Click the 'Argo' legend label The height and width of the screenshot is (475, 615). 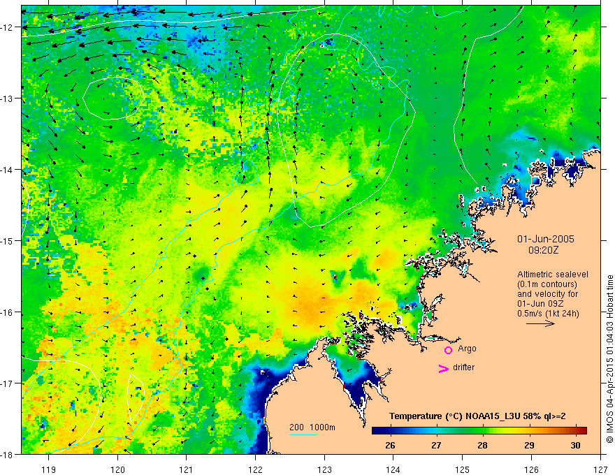467,349
